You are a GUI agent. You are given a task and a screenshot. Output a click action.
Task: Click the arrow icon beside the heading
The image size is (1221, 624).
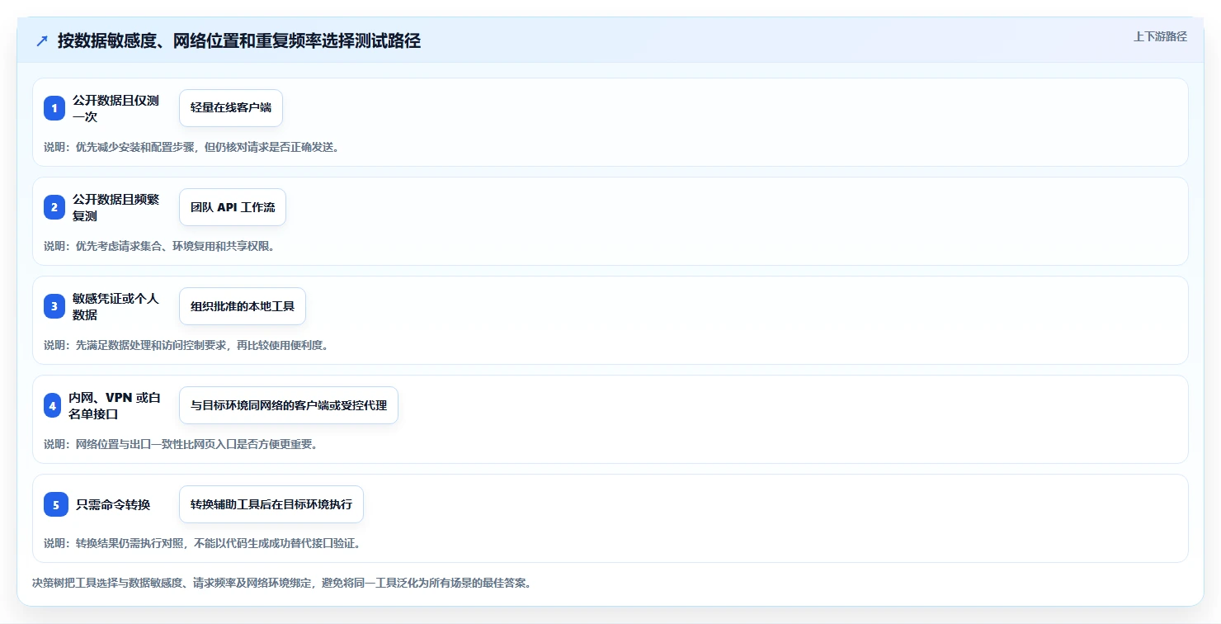[x=42, y=41]
